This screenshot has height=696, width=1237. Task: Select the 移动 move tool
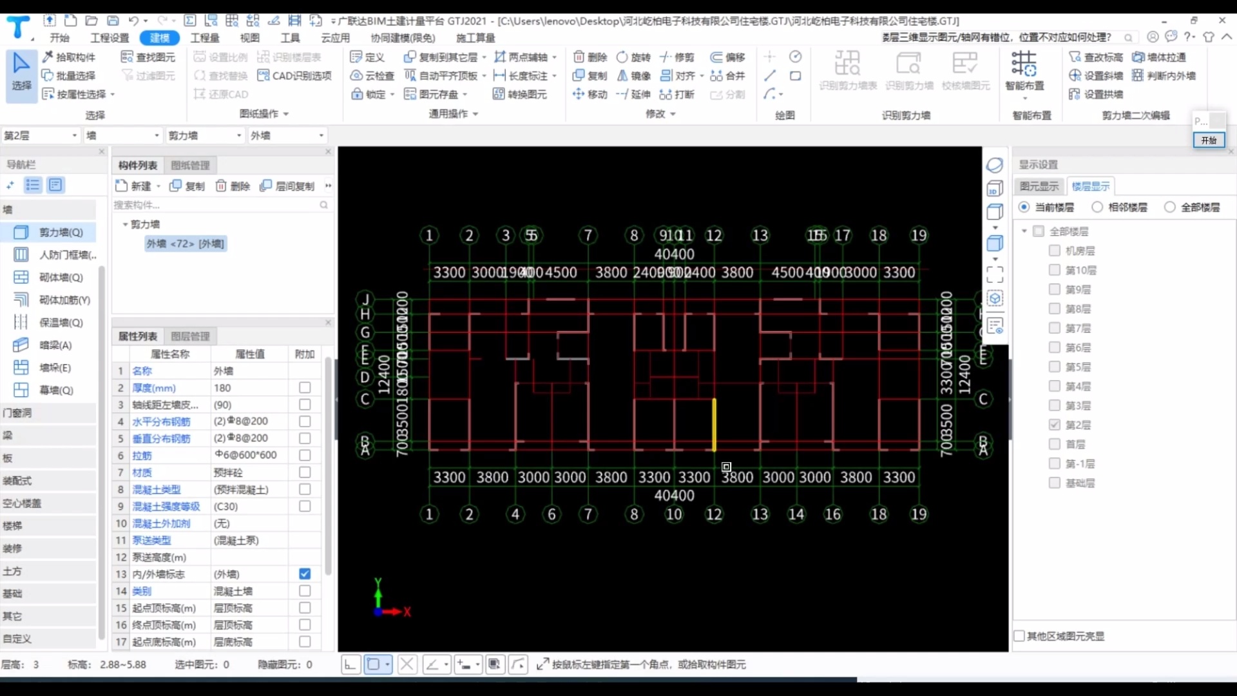[590, 94]
